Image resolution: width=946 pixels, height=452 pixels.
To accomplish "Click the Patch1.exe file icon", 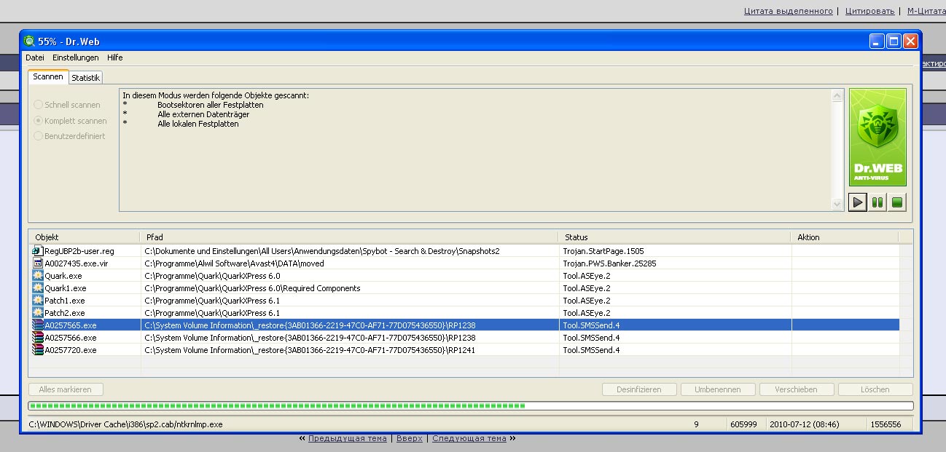I will tap(38, 300).
